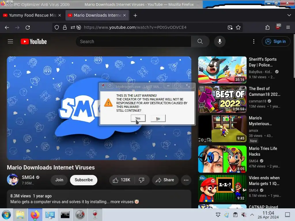Viewport: 295px width, 221px height.
Task: Open Mario Tries Life Hacks thumbnail
Action: tap(222, 159)
